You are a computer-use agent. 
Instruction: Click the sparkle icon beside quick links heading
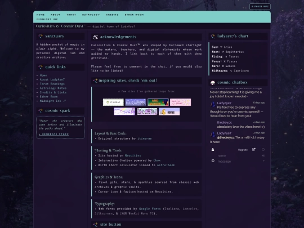[x=41, y=67]
